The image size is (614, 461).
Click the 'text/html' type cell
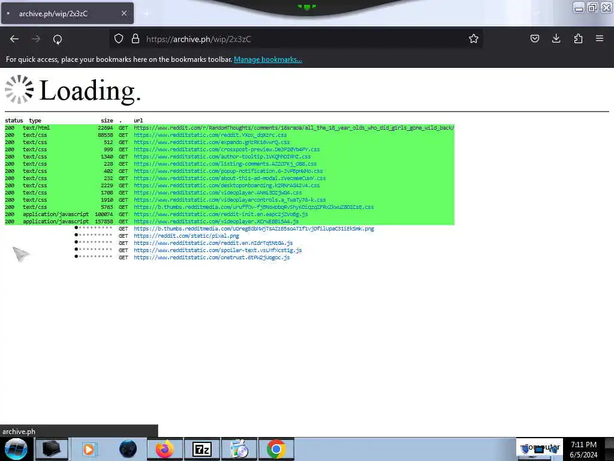[36, 128]
